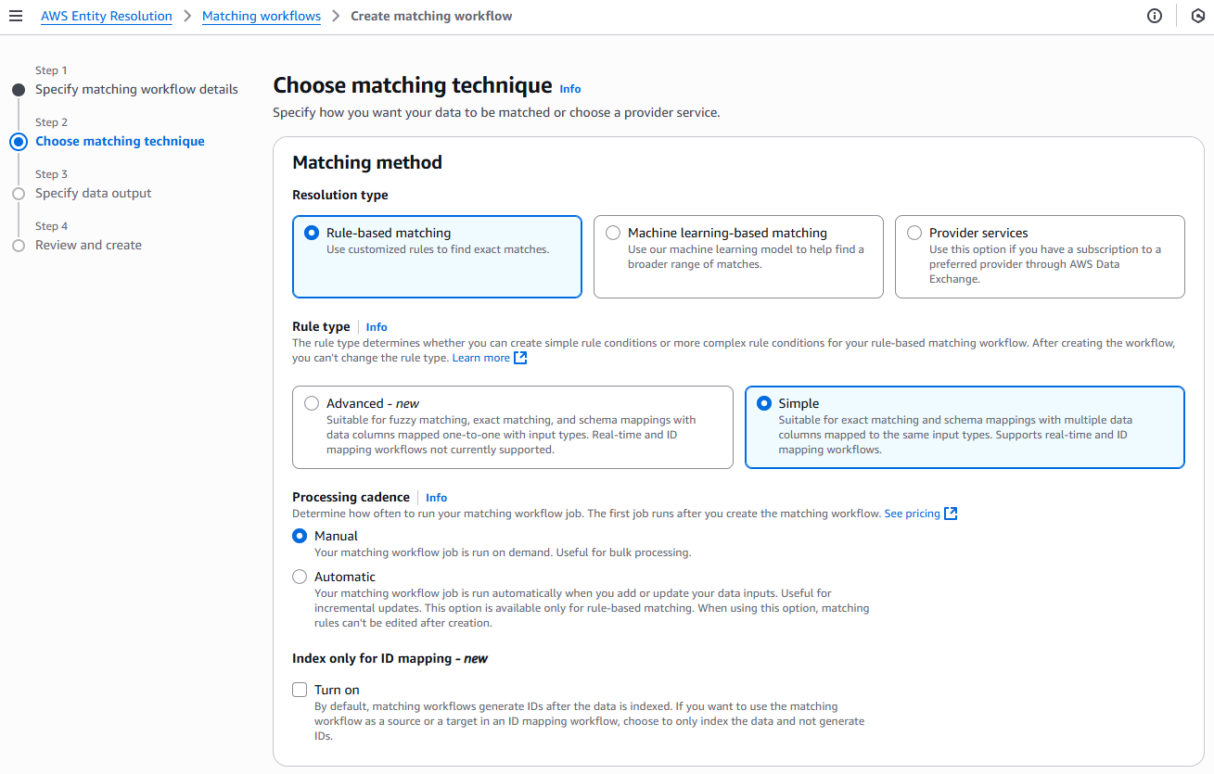The height and width of the screenshot is (774, 1214).
Task: Click the info icon in the top bar
Action: pos(1154,16)
